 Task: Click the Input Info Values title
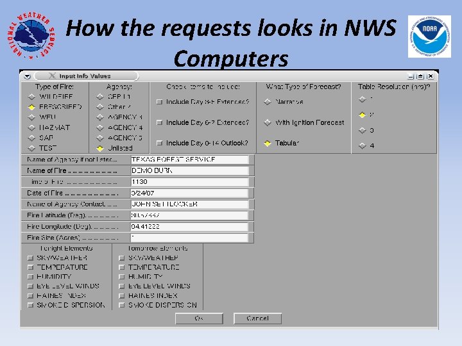(x=85, y=76)
